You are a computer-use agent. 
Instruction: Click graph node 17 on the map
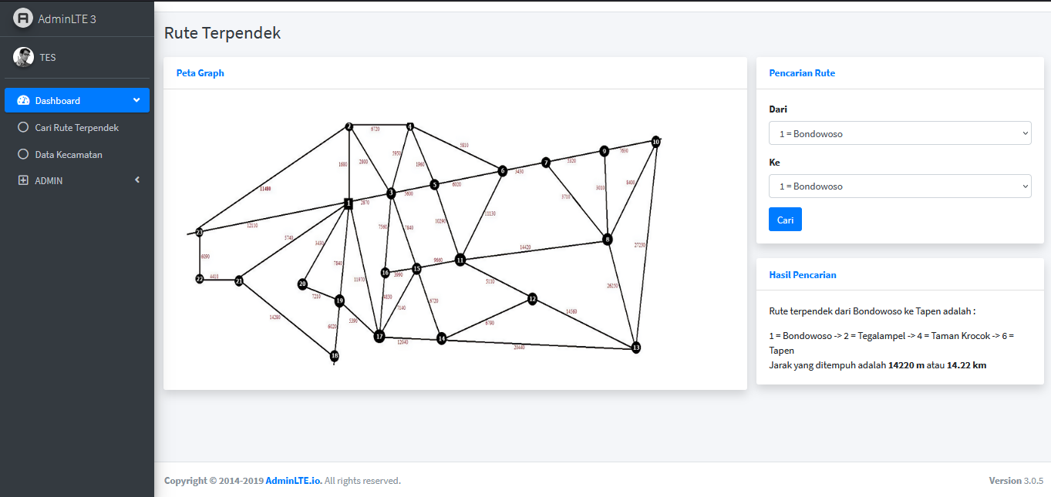point(379,336)
